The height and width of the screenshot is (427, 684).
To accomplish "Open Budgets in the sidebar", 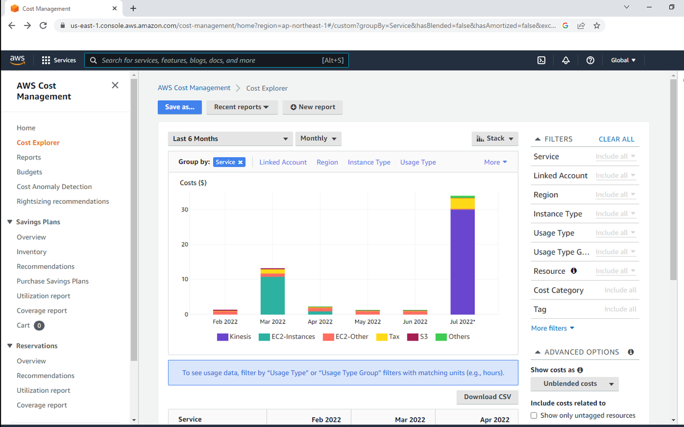I will tap(30, 172).
